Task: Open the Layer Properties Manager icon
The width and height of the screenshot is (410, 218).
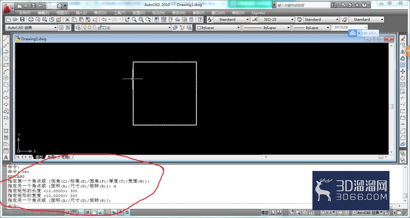Action: [x=78, y=27]
